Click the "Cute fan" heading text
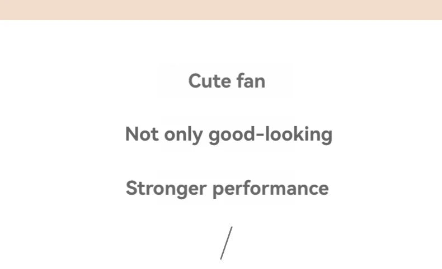Screen dimensions: 442x269 (227, 81)
